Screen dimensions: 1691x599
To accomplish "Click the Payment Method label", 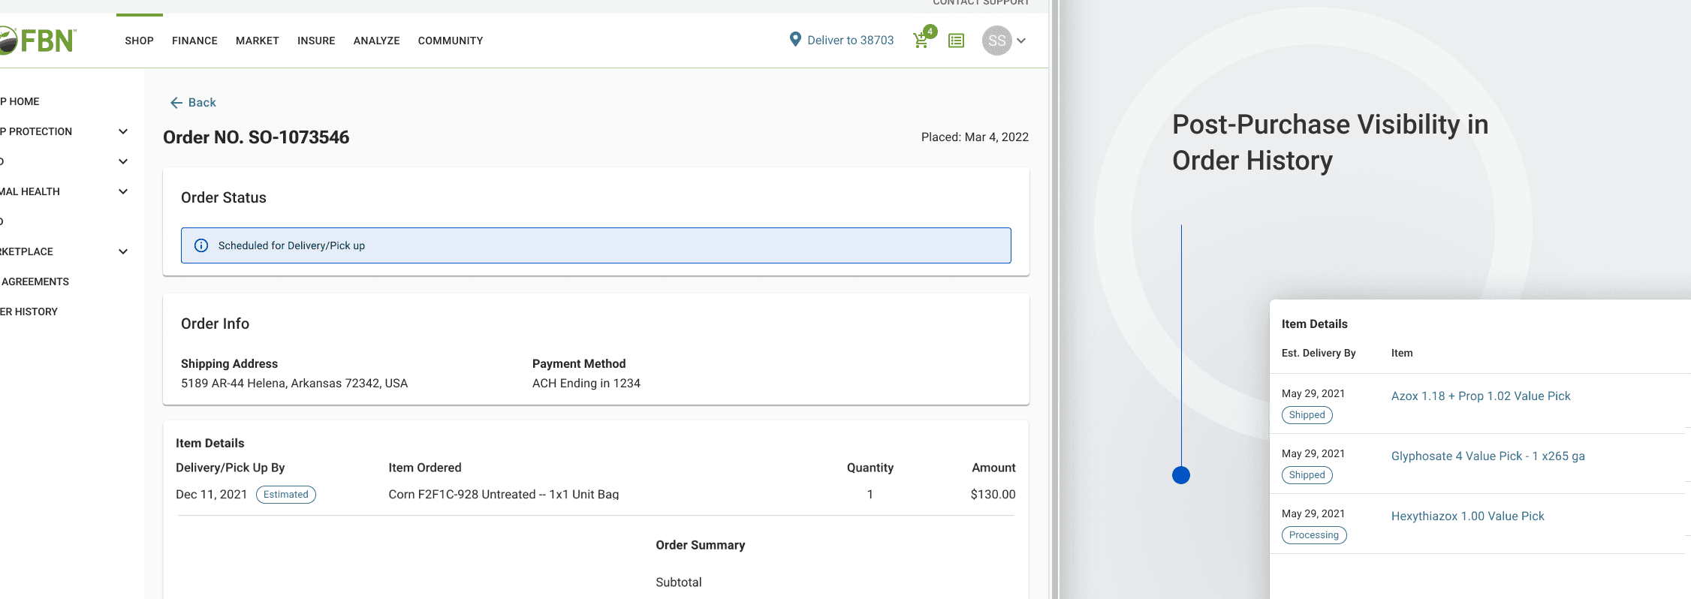I will coord(579,364).
